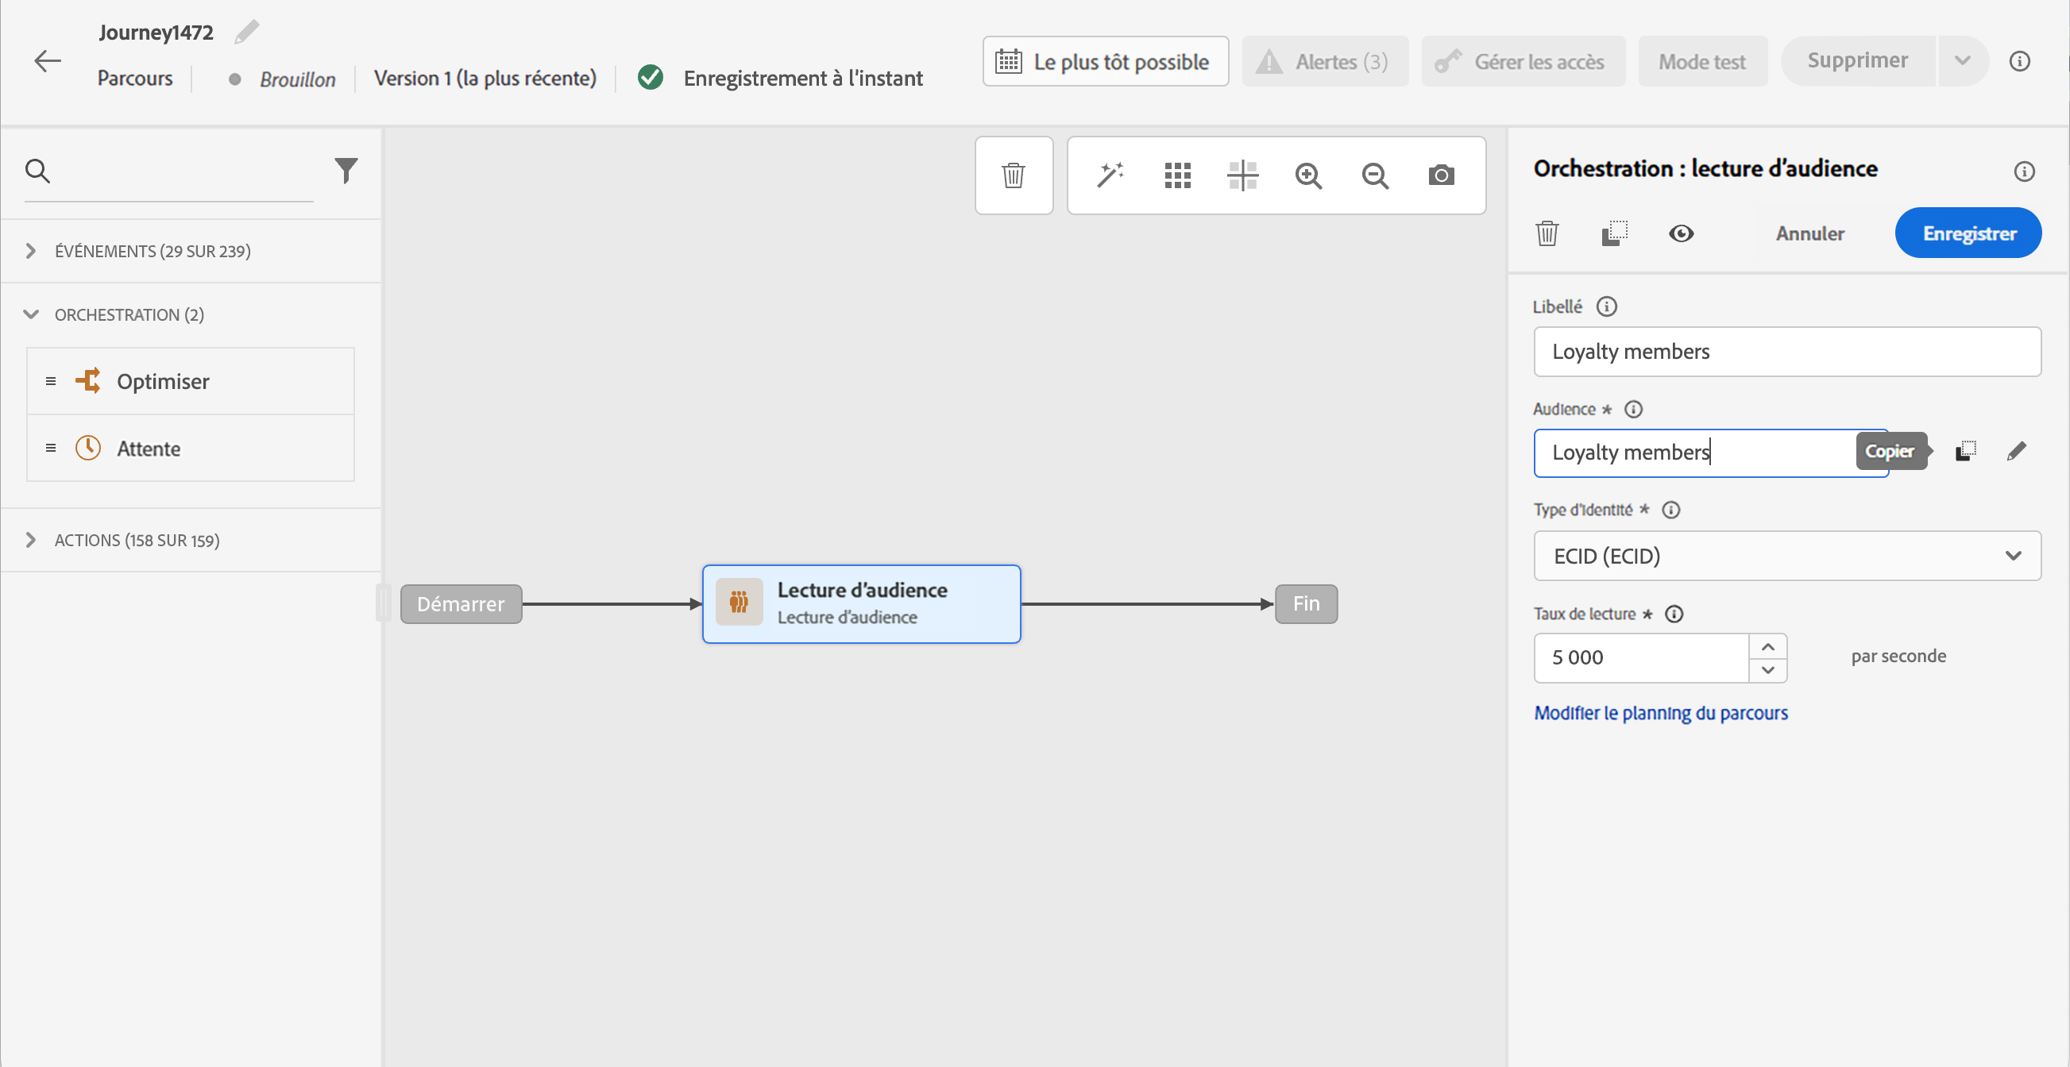Increase the Taux de lecture value

[x=1767, y=646]
